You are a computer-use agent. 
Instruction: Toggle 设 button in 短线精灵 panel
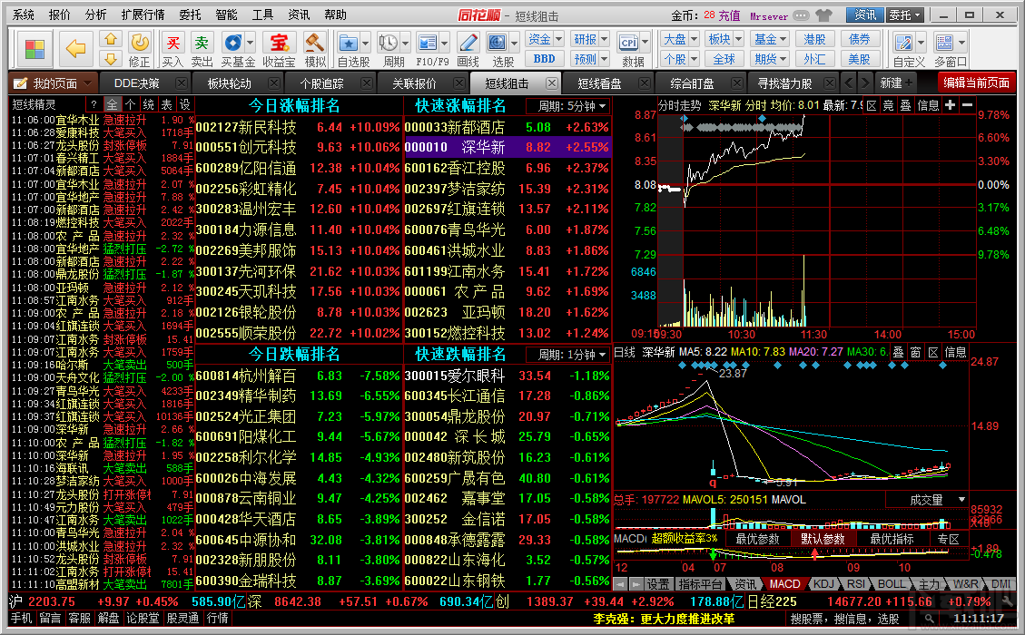coord(185,104)
